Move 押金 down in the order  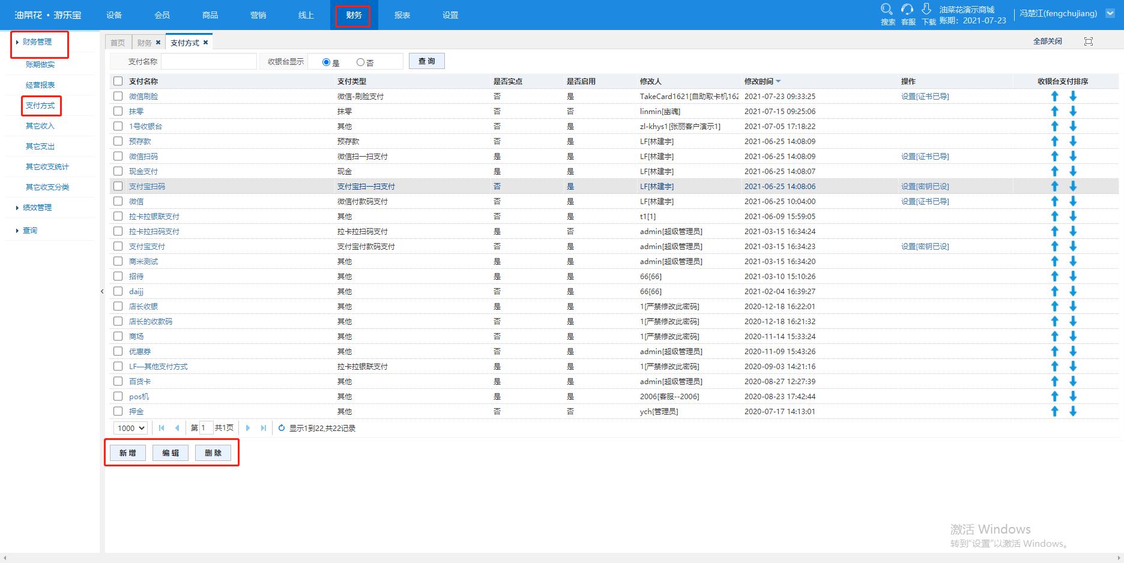(x=1073, y=411)
